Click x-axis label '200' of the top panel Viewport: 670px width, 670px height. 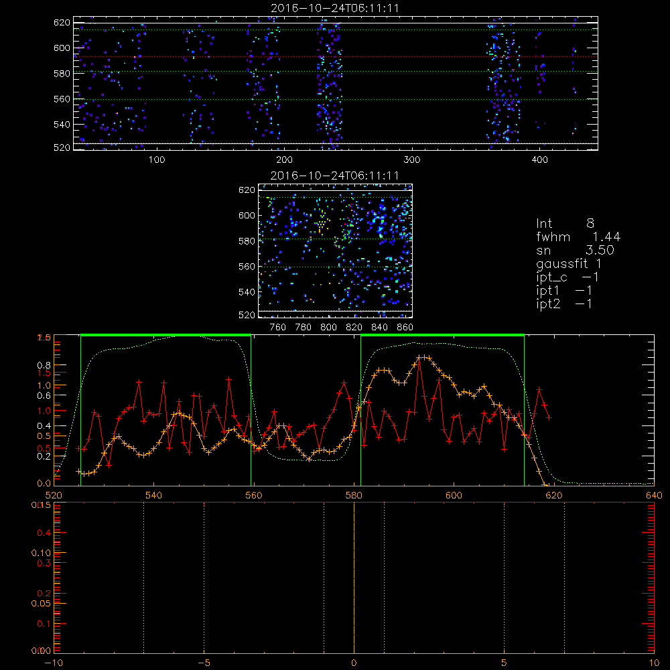click(x=284, y=160)
